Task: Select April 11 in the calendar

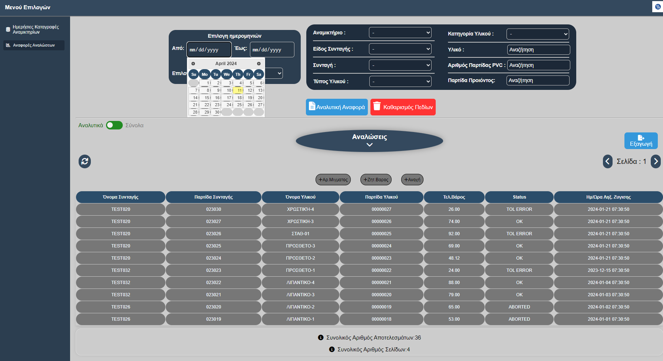Action: click(x=238, y=90)
